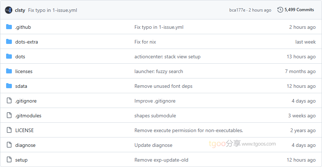
Task: Click the LICENSE file icon
Action: 9,130
